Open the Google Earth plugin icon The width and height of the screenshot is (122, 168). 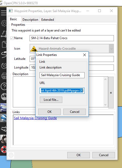3,118
